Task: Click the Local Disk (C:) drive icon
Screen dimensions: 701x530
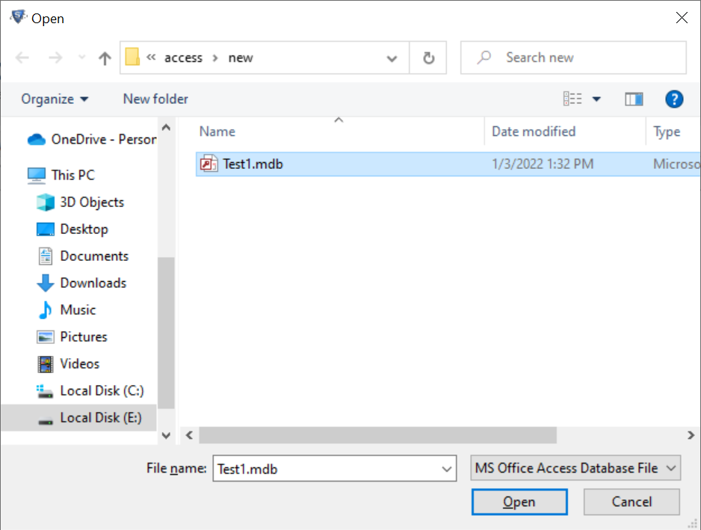Action: coord(45,392)
